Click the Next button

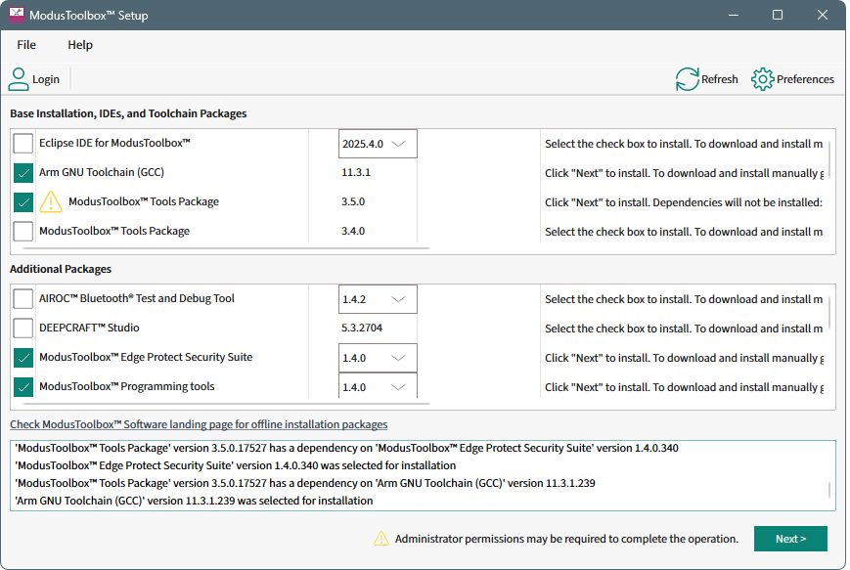789,539
